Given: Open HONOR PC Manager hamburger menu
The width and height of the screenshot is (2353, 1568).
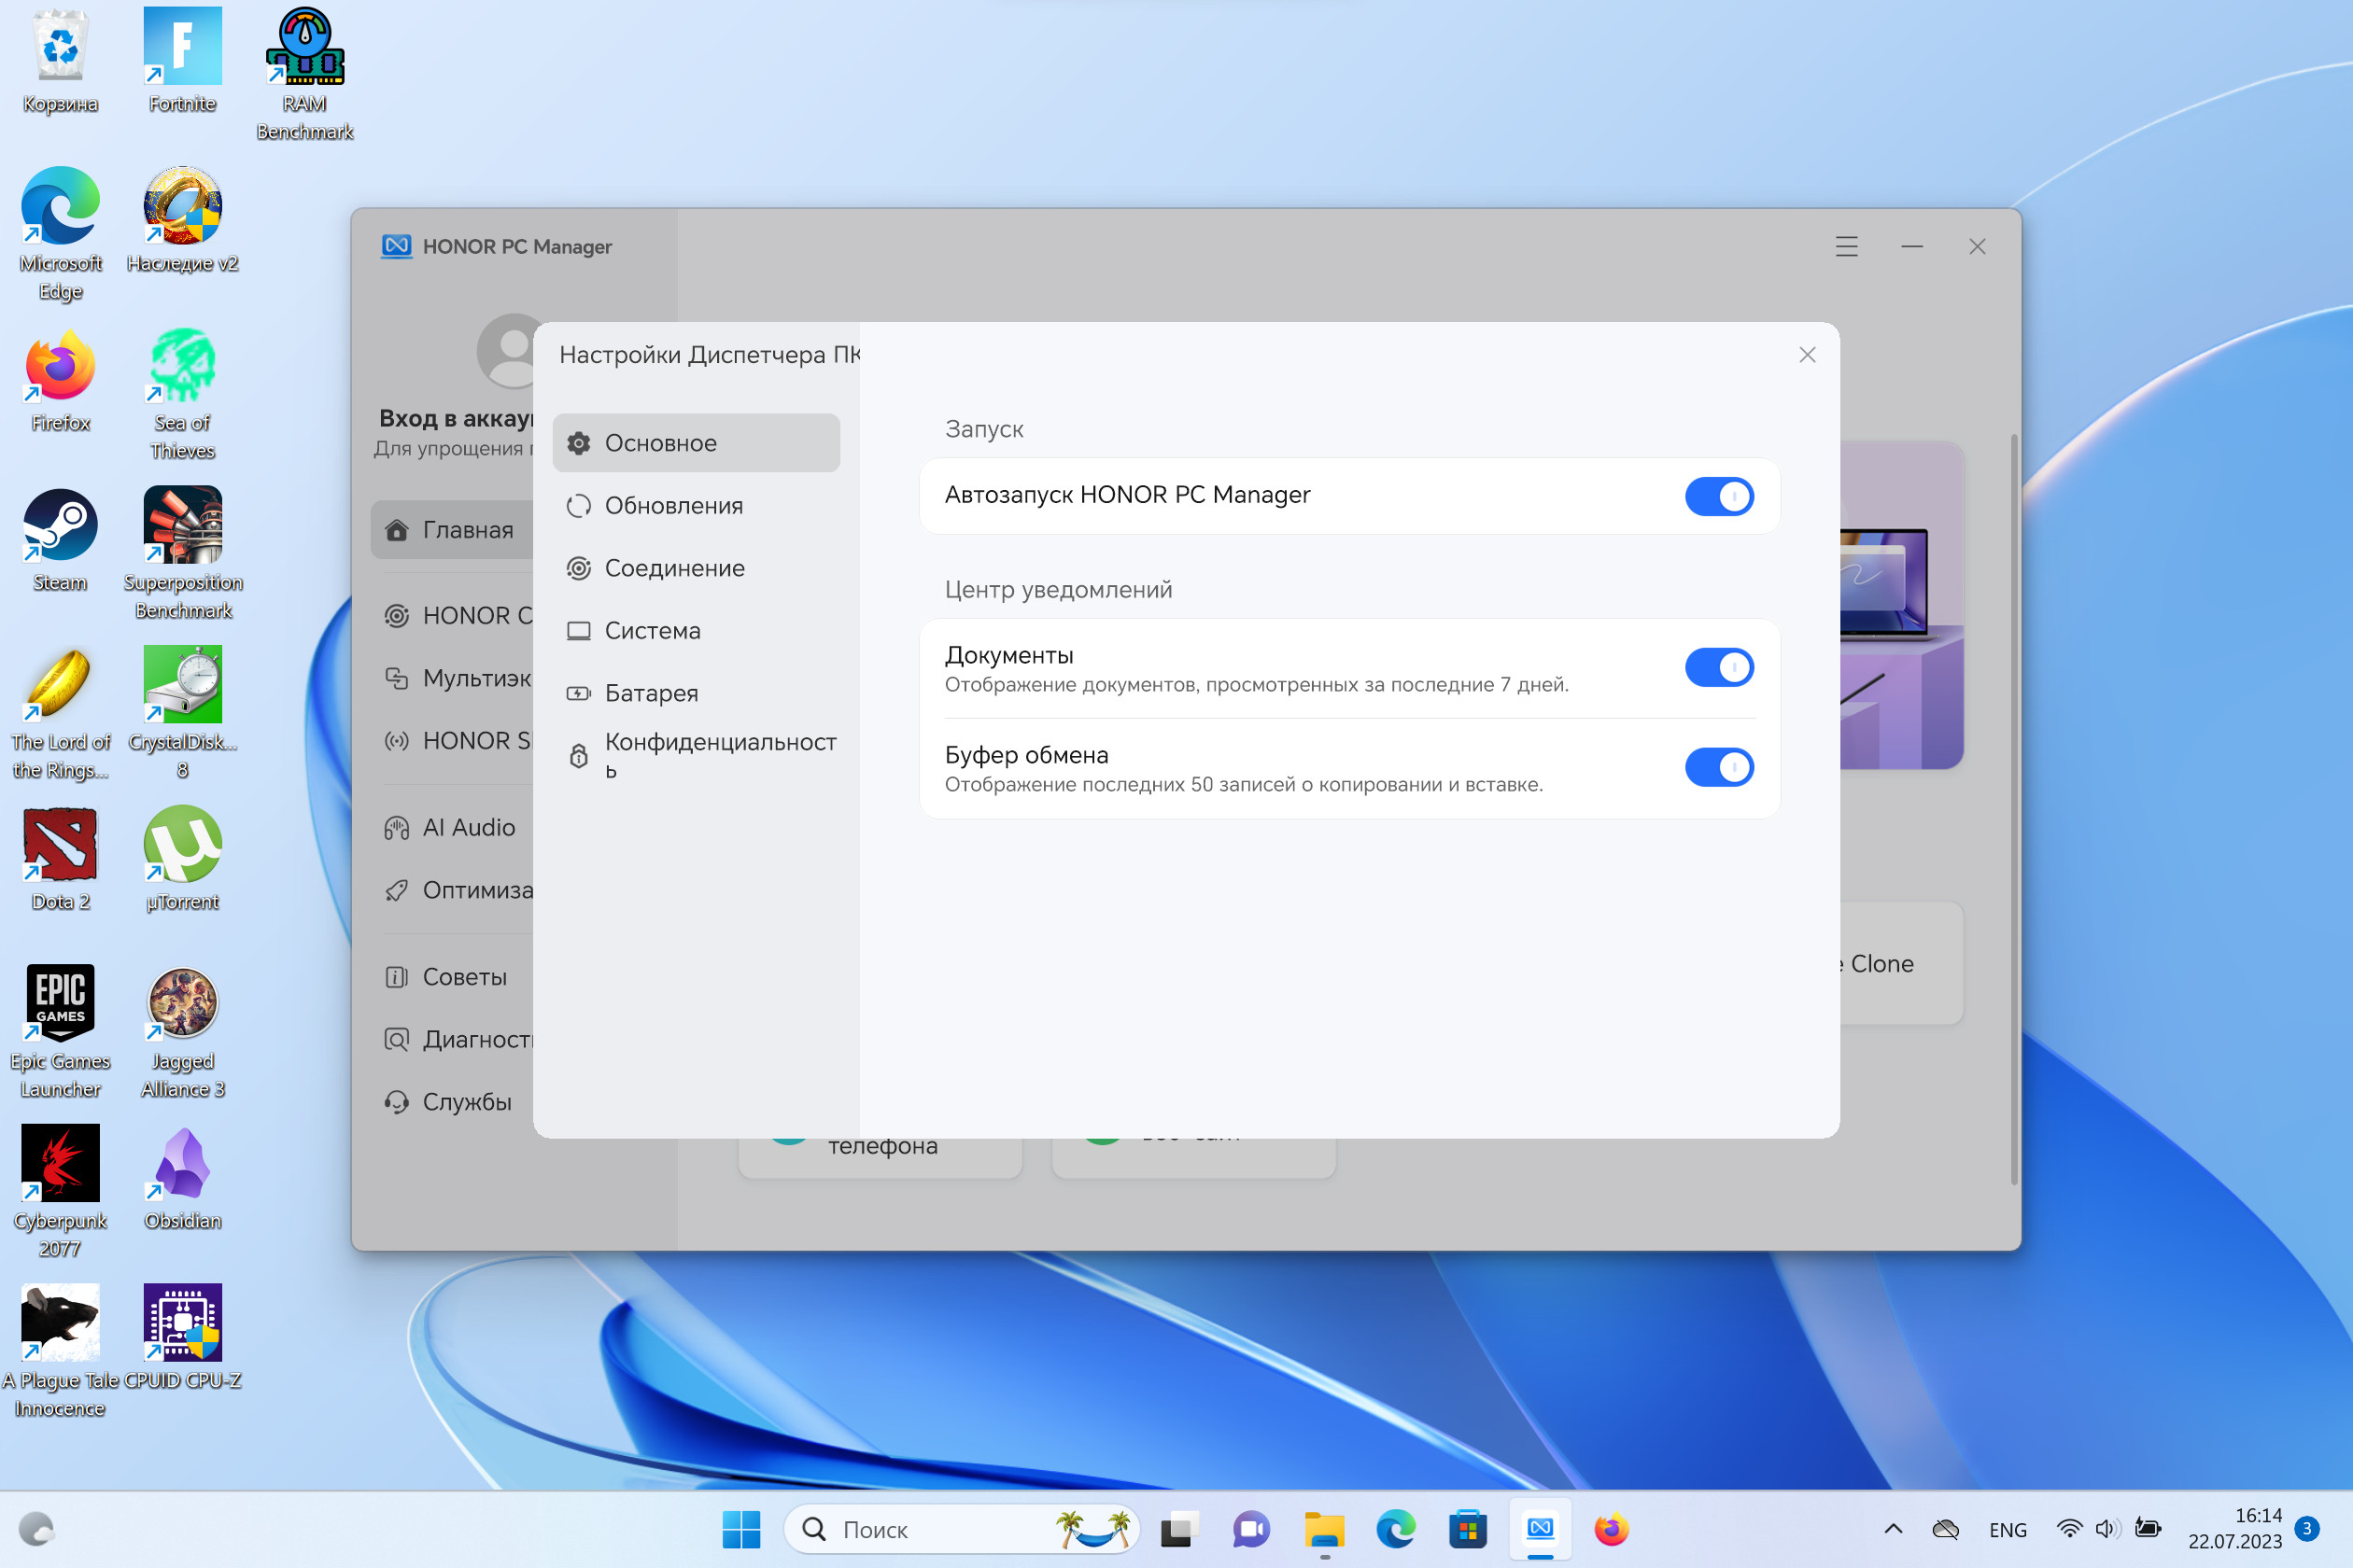Looking at the screenshot, I should coord(1847,246).
